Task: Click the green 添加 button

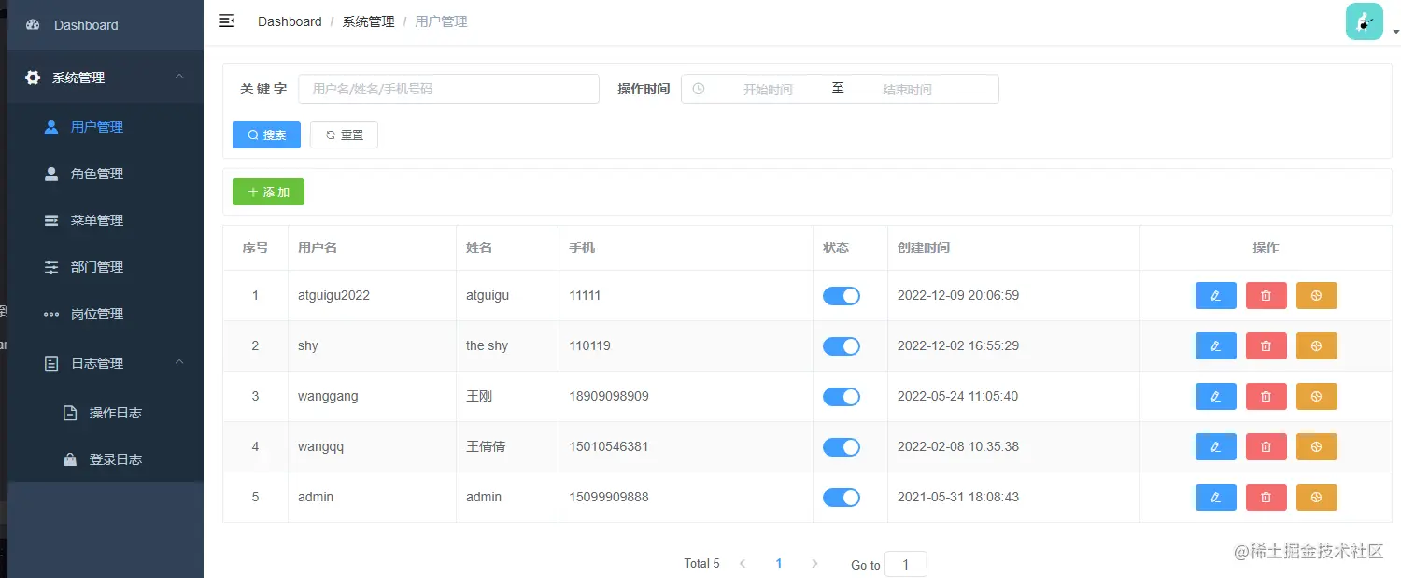Action: coord(268,191)
